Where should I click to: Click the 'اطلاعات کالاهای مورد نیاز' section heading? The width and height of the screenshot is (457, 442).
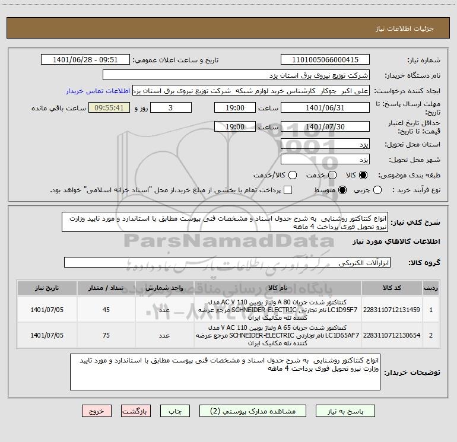(x=396, y=241)
